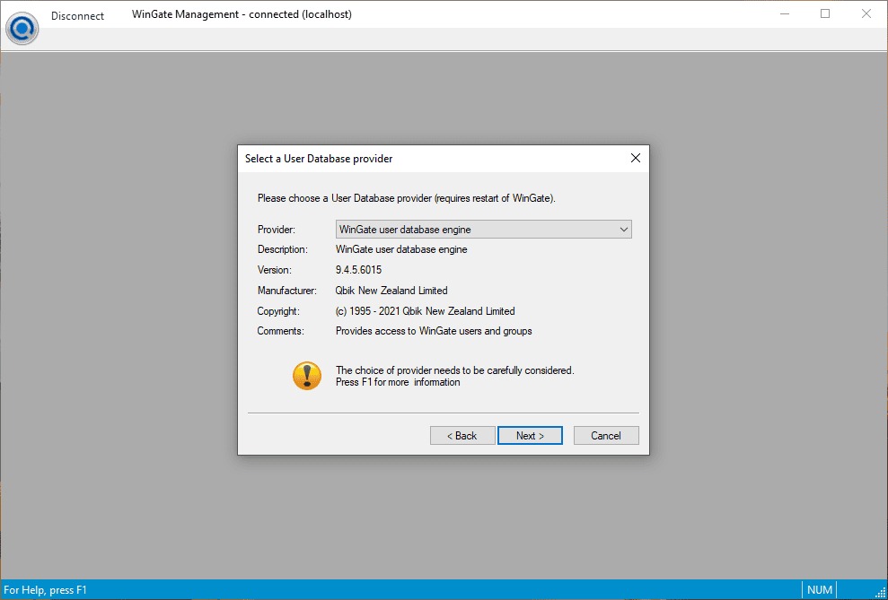Screen dimensions: 888x600
Task: Select the WinGate user database engine combo box
Action: (x=476, y=230)
